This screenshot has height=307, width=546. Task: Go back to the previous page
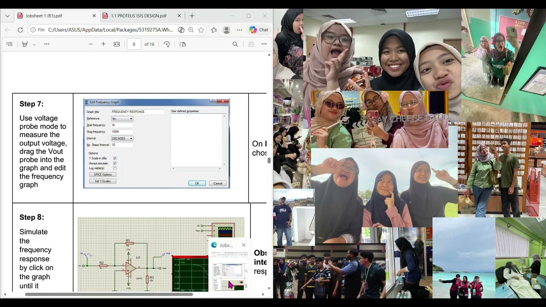pyautogui.click(x=7, y=30)
